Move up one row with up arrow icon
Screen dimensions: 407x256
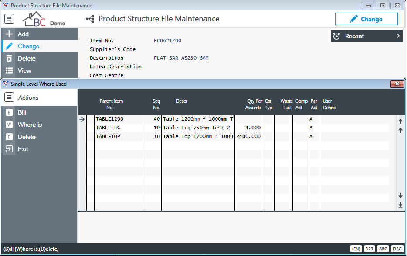coord(400,130)
